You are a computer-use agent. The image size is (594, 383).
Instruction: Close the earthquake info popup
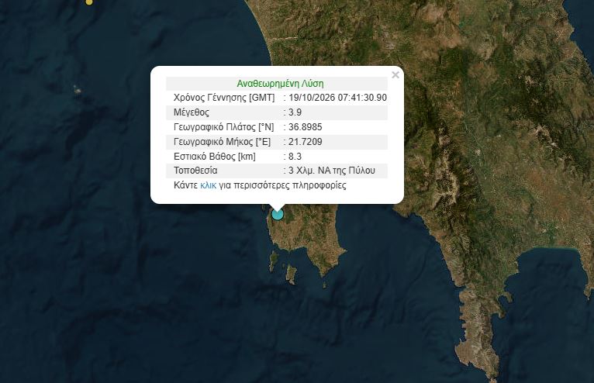point(395,74)
